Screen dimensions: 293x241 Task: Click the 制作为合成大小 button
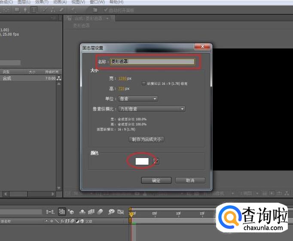click(146, 139)
